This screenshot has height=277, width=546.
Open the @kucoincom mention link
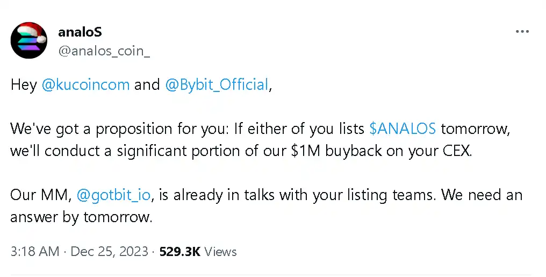click(85, 85)
